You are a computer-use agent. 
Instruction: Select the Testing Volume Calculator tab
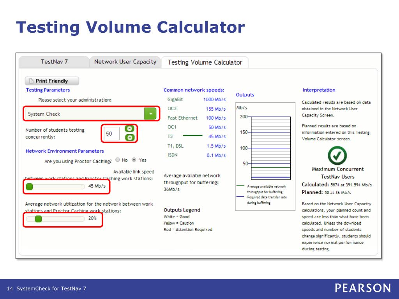pos(205,62)
